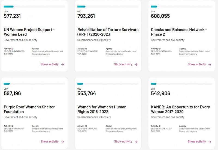Open the Rehabilitation of Torture Survivors (HRFT) 2020-2023 title
Viewport: 218px width, 150px height.
[108, 32]
